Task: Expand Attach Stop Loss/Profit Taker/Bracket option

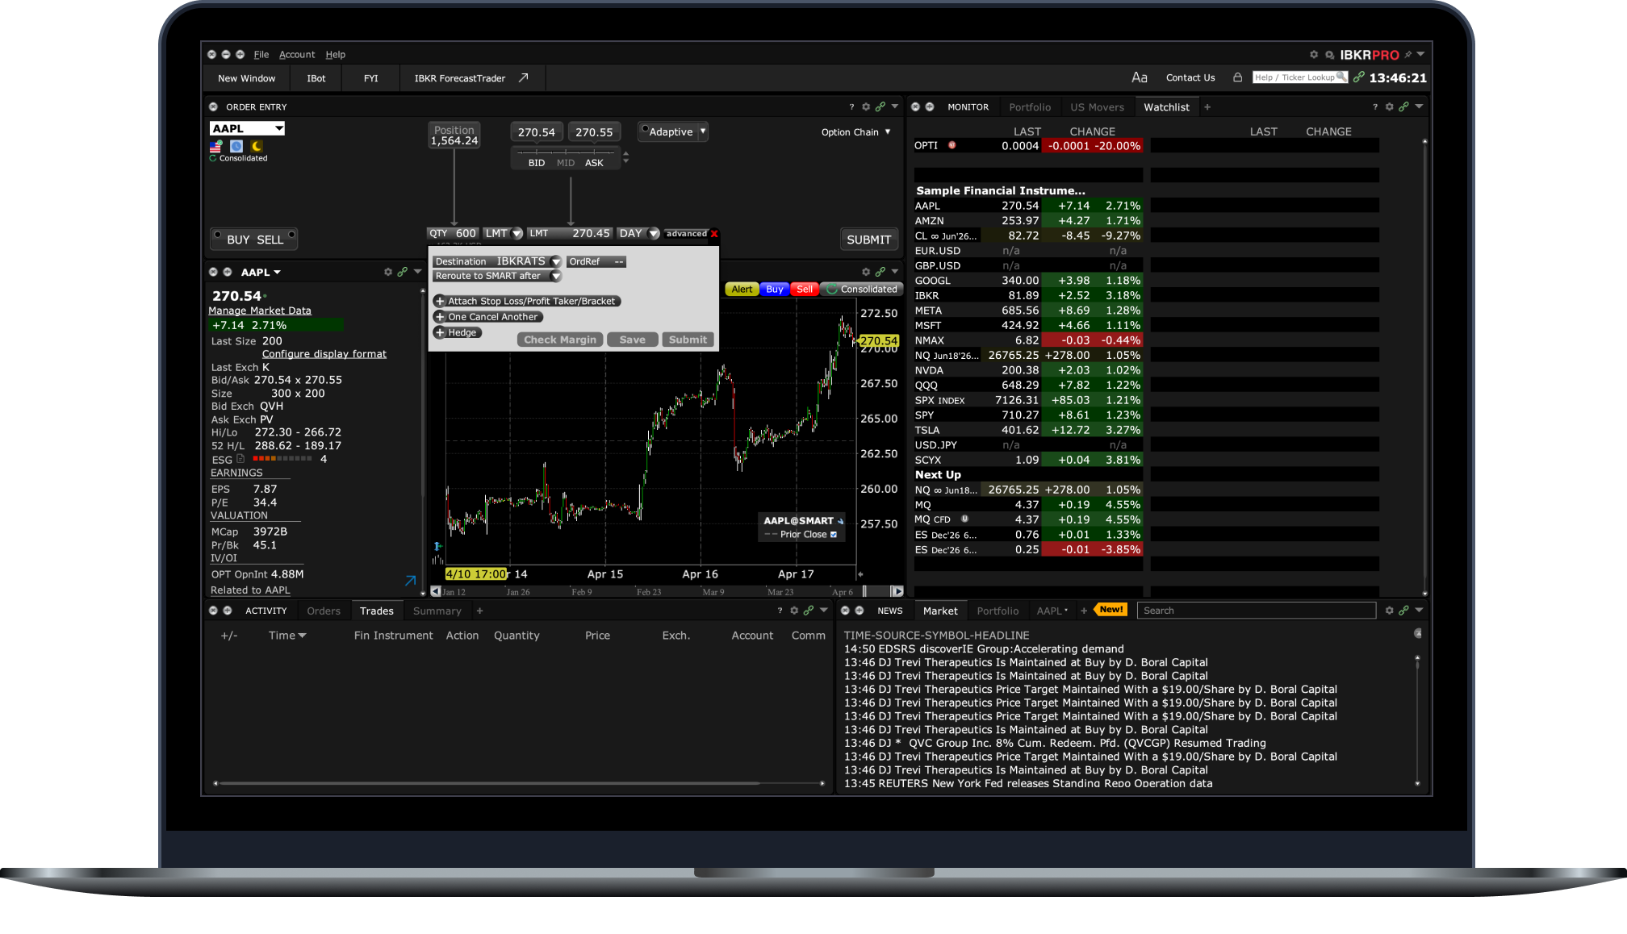Action: pos(527,301)
